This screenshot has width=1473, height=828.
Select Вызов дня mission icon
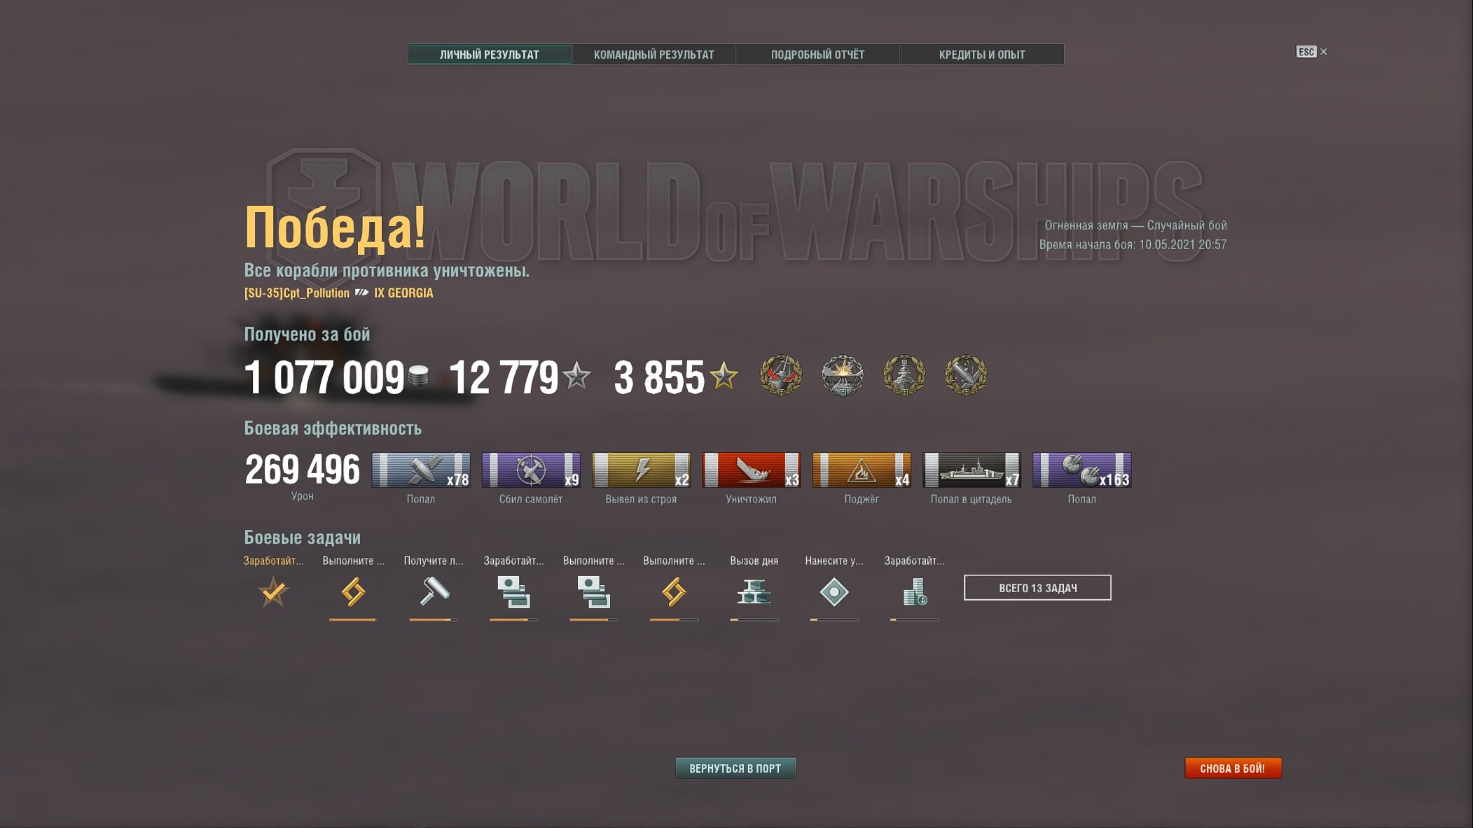point(754,592)
